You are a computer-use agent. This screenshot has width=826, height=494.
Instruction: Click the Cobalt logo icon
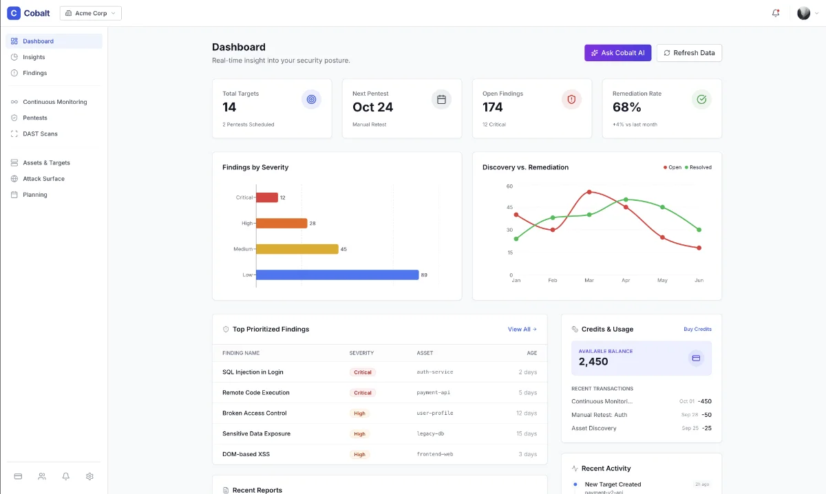point(14,13)
